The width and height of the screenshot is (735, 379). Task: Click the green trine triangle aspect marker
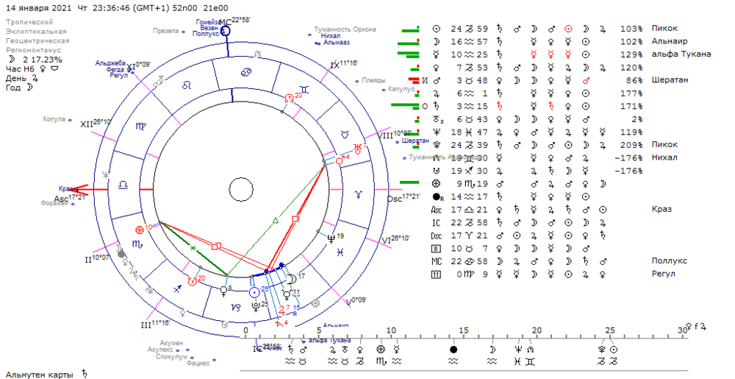[x=276, y=220]
